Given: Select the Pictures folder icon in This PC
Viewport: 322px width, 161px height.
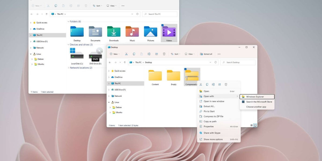Looking at the screenshot, I should pos(151,32).
